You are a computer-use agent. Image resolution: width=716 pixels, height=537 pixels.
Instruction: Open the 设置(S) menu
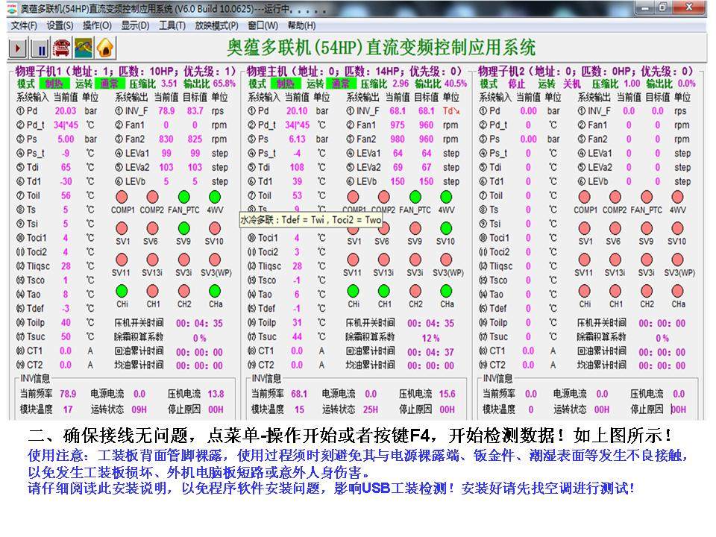60,25
